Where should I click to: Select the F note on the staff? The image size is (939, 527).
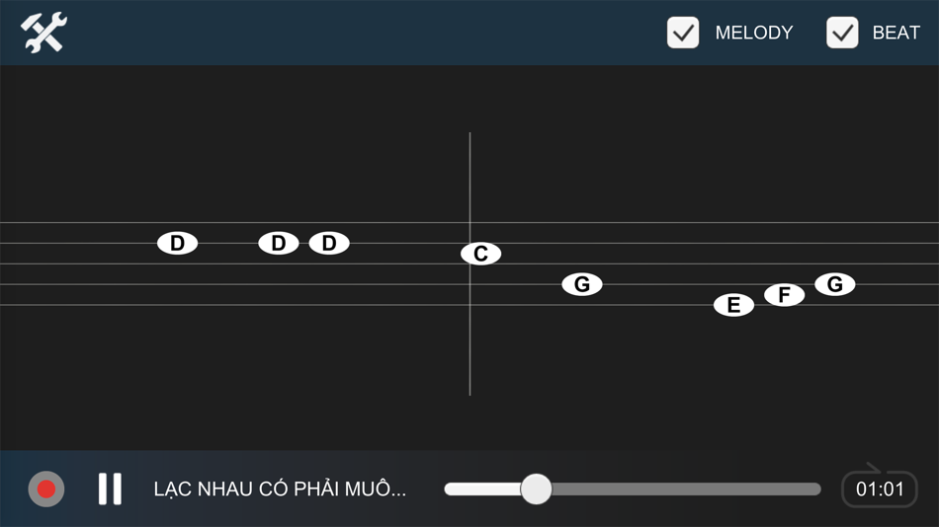point(784,295)
